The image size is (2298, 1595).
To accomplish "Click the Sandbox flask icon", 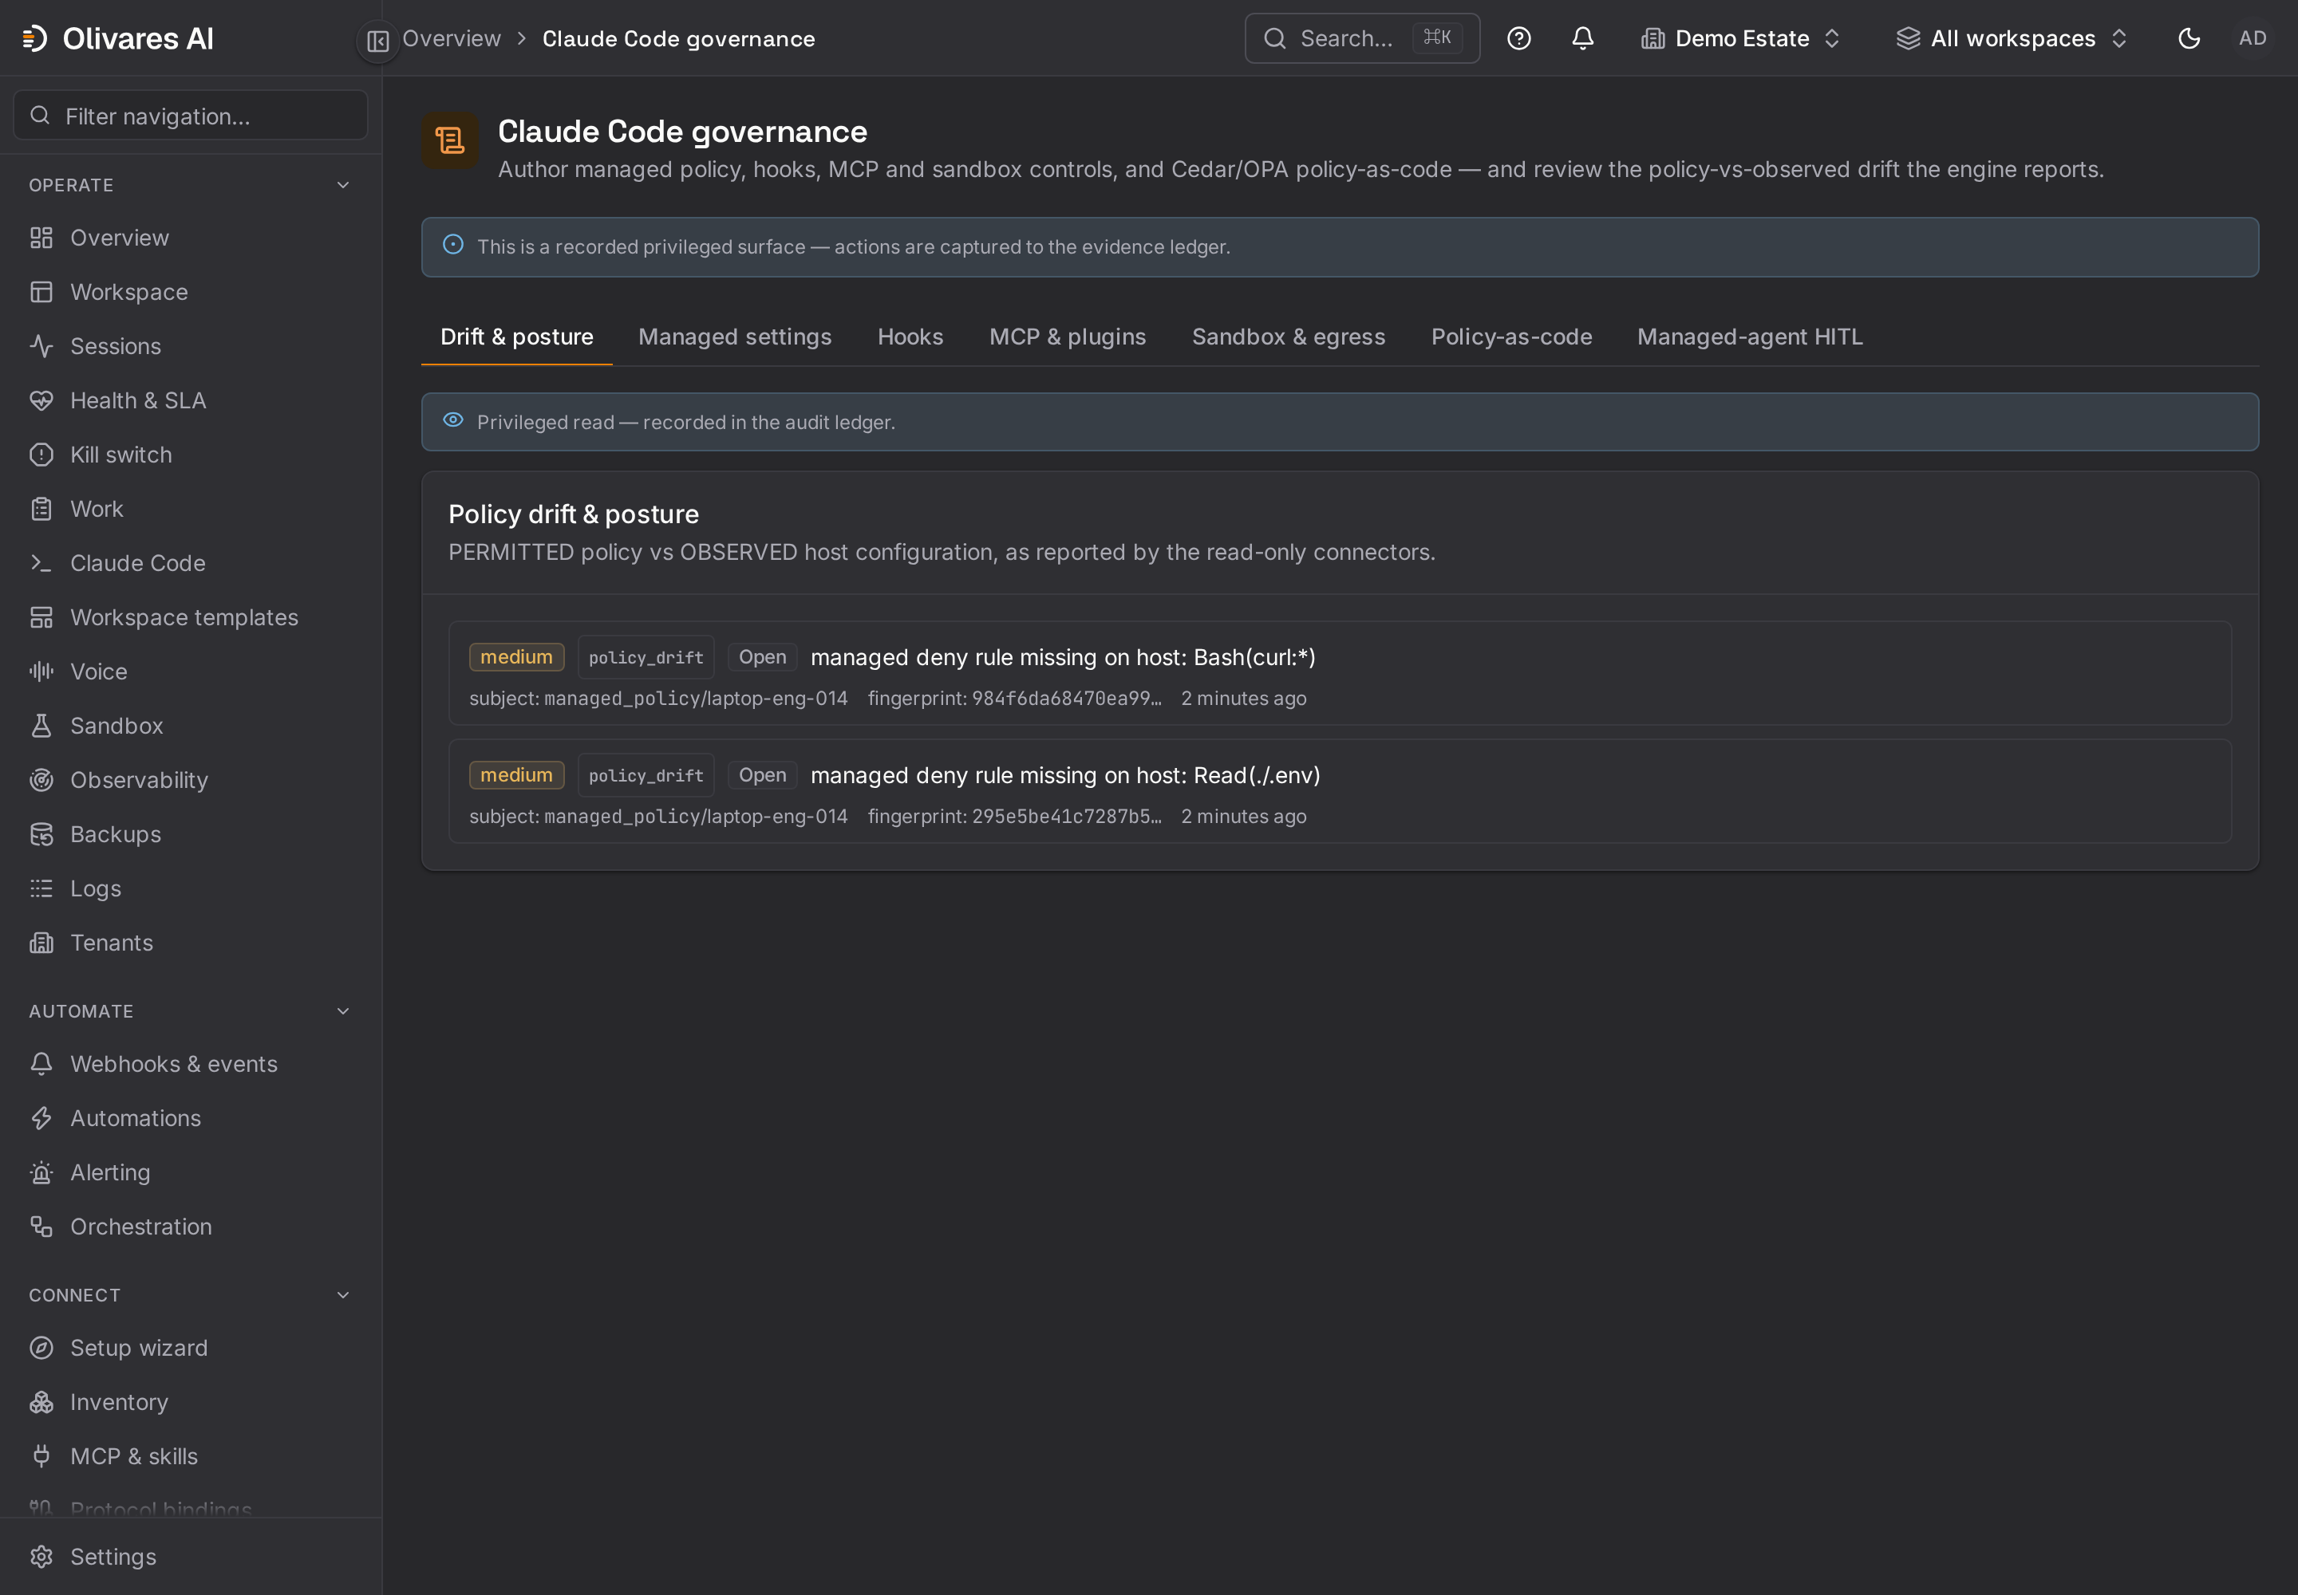I will [41, 726].
